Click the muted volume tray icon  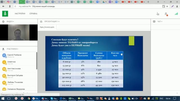[x=137, y=98]
